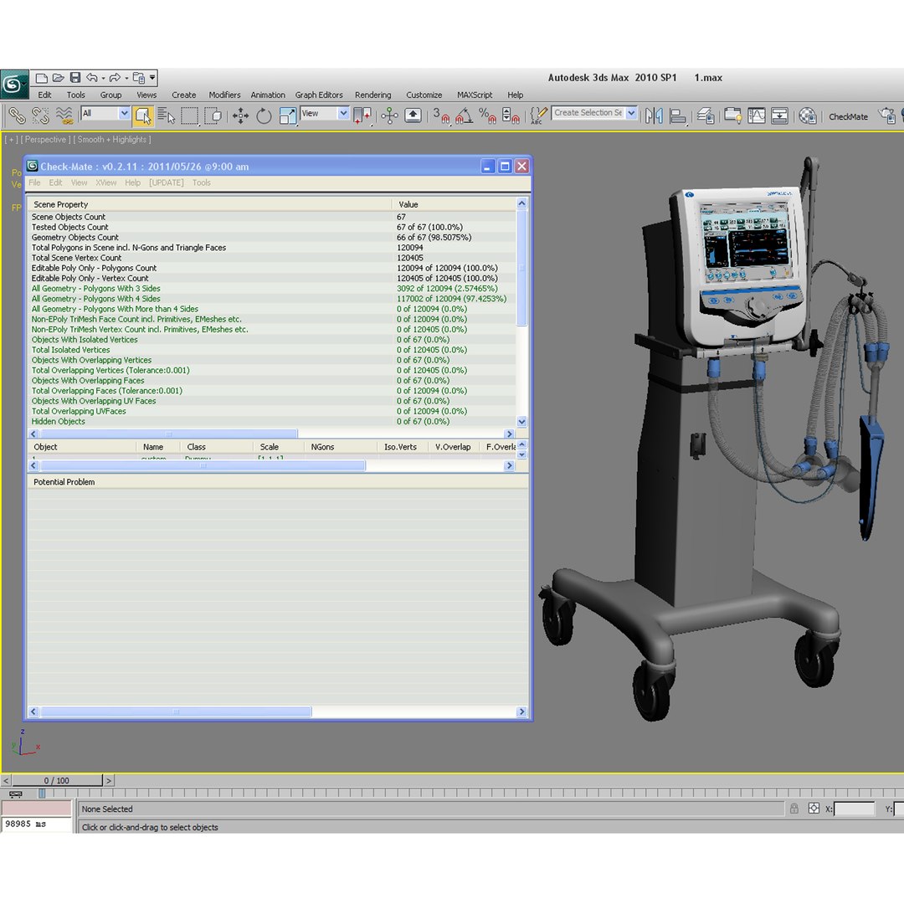Open XView menu in Check-Mate window
The height and width of the screenshot is (904, 904).
[x=105, y=182]
